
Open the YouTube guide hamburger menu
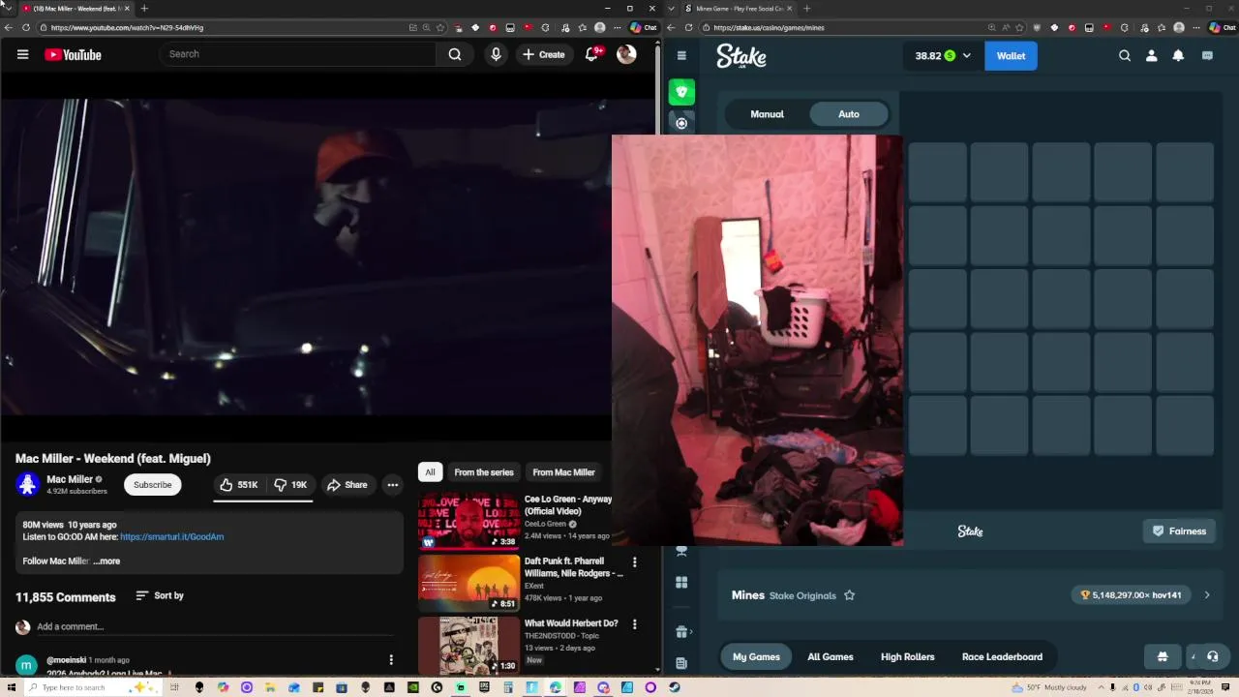tap(22, 54)
